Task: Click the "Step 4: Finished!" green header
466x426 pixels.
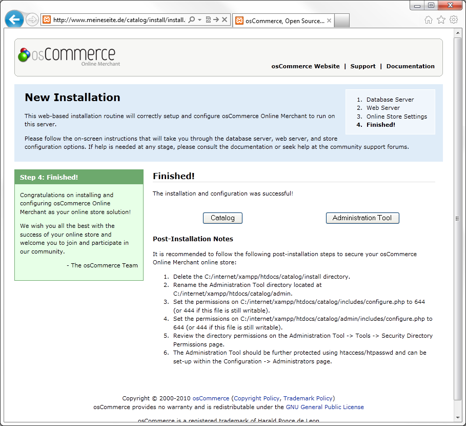Action: pos(79,177)
